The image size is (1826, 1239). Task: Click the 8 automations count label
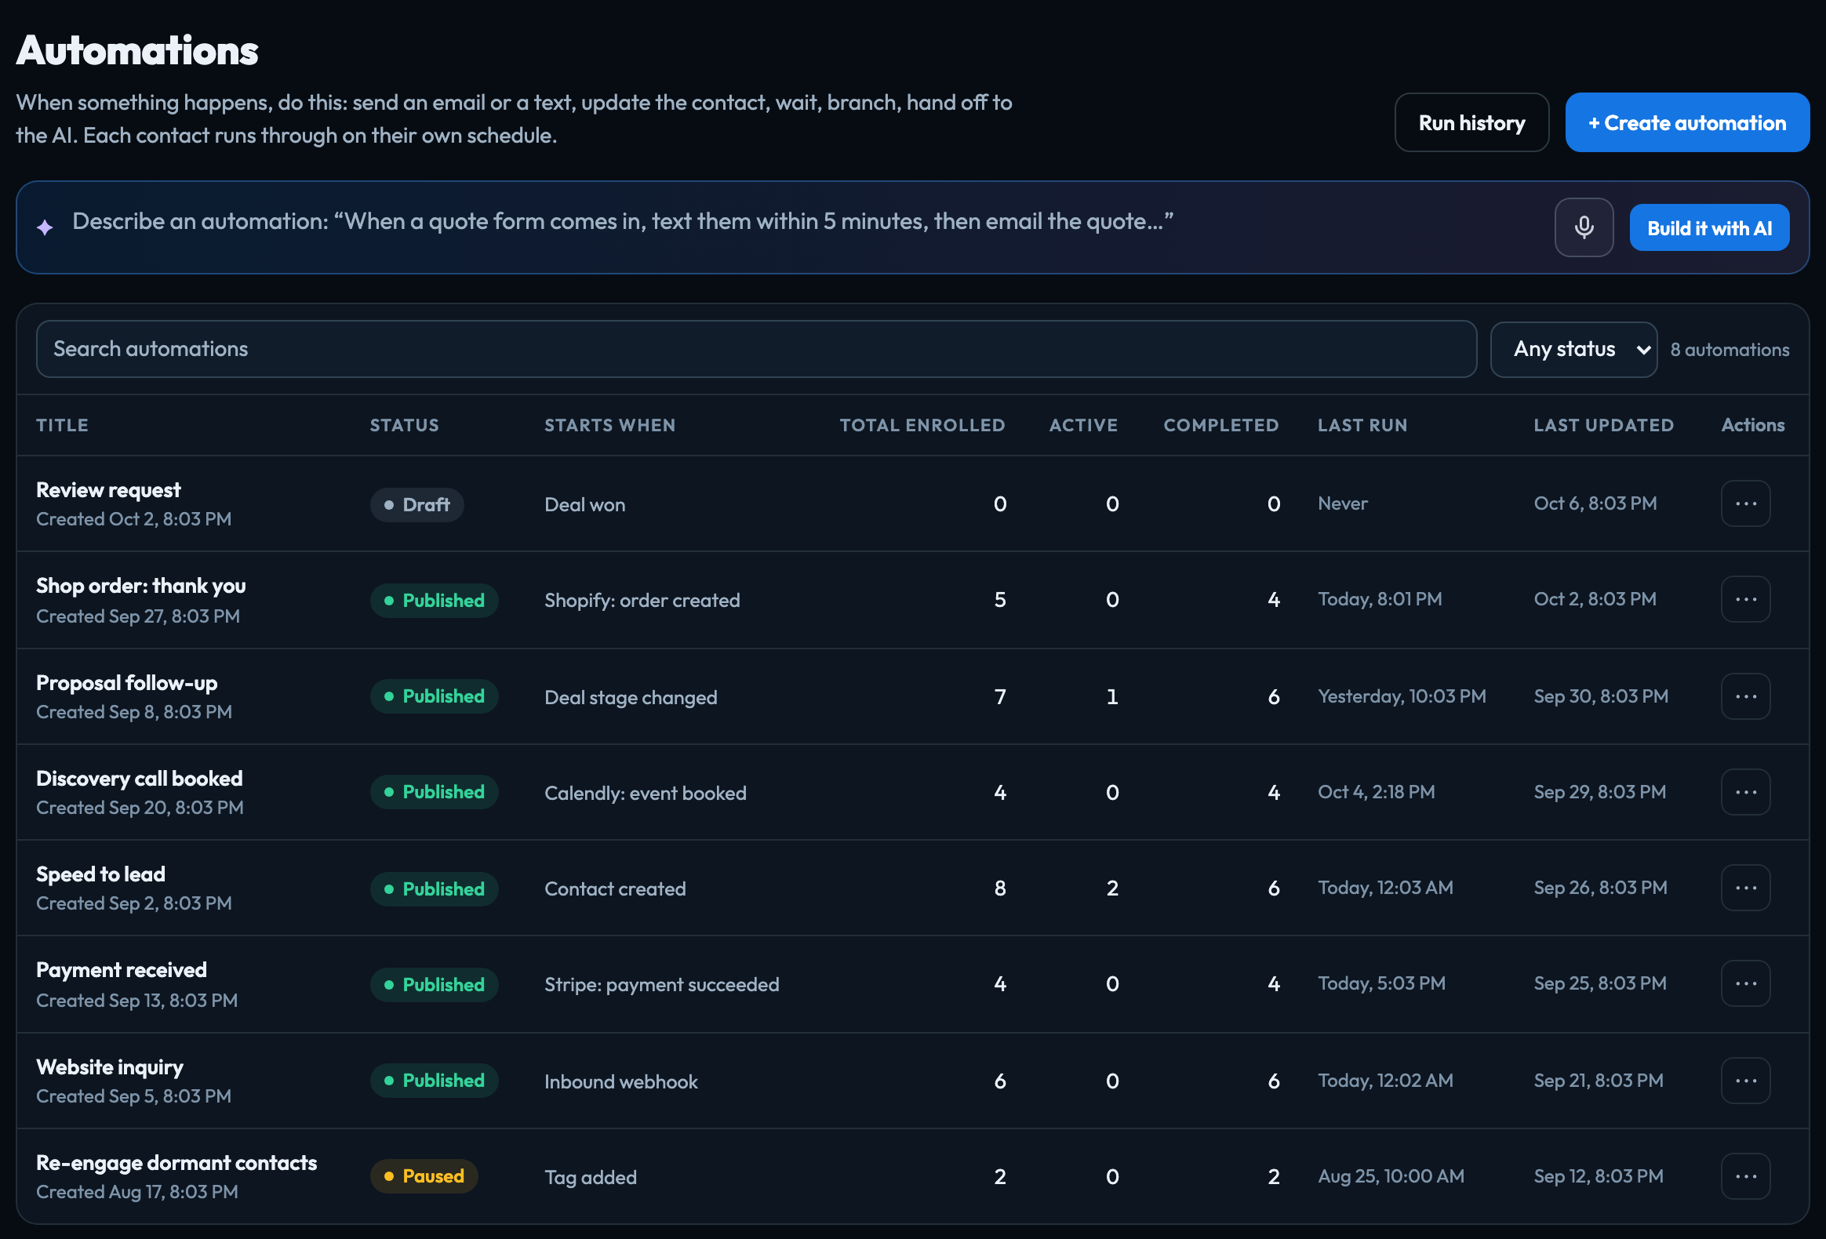tap(1730, 351)
